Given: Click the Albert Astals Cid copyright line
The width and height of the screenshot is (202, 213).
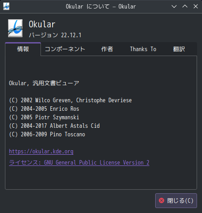Looking at the screenshot, I should (54, 126).
